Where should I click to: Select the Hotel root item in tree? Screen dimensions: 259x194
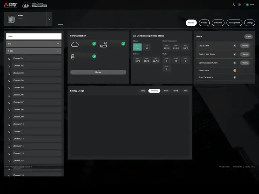34,36
